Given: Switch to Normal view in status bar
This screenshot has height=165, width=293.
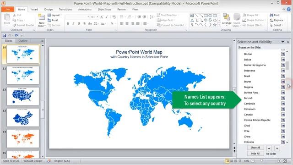Looking at the screenshot, I should (227, 161).
